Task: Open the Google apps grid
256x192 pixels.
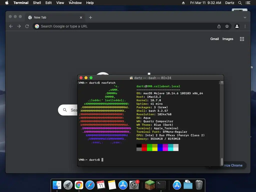Action: [x=242, y=39]
